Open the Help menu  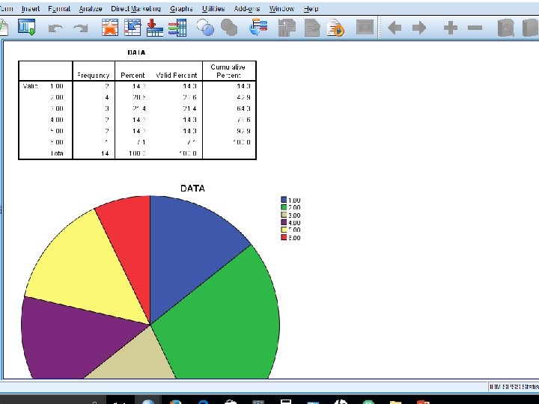[311, 9]
